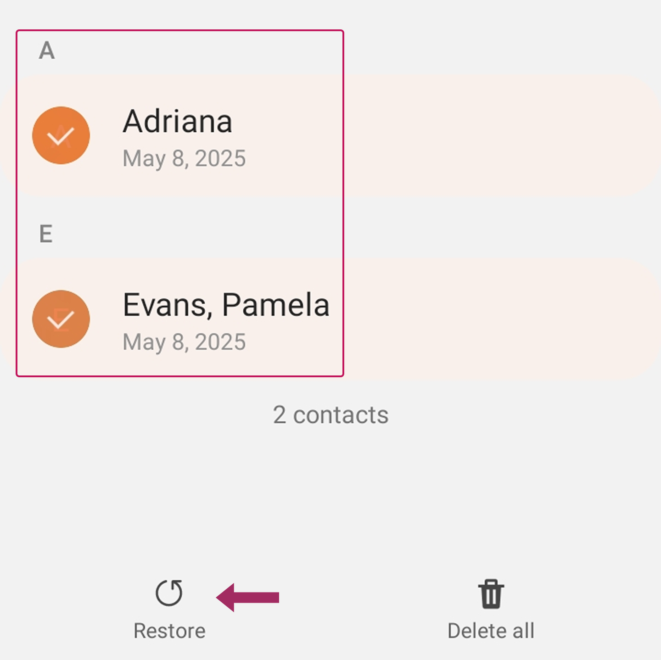Deselect the Evans, Pamela checkmark circle
The height and width of the screenshot is (660, 661).
click(61, 319)
